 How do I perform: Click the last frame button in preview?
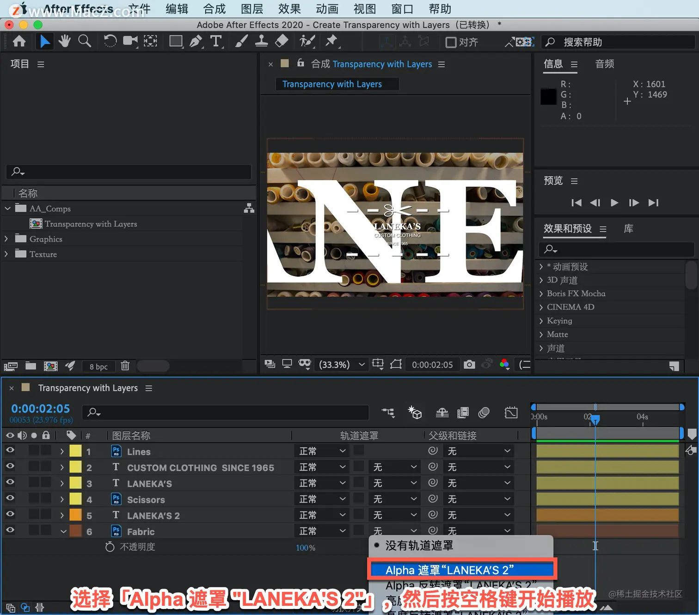(x=653, y=203)
